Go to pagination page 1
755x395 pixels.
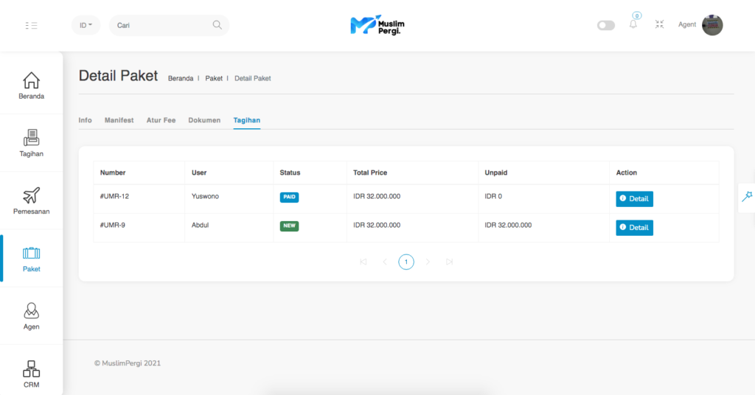[x=406, y=262]
